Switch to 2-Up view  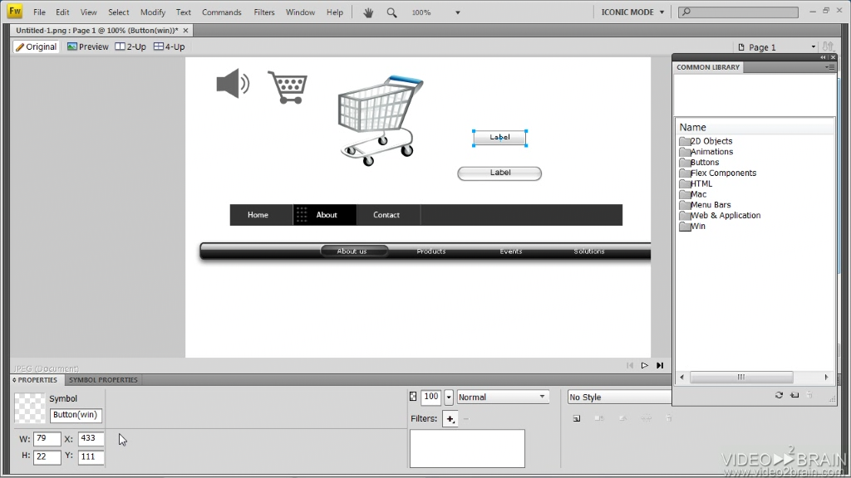130,47
